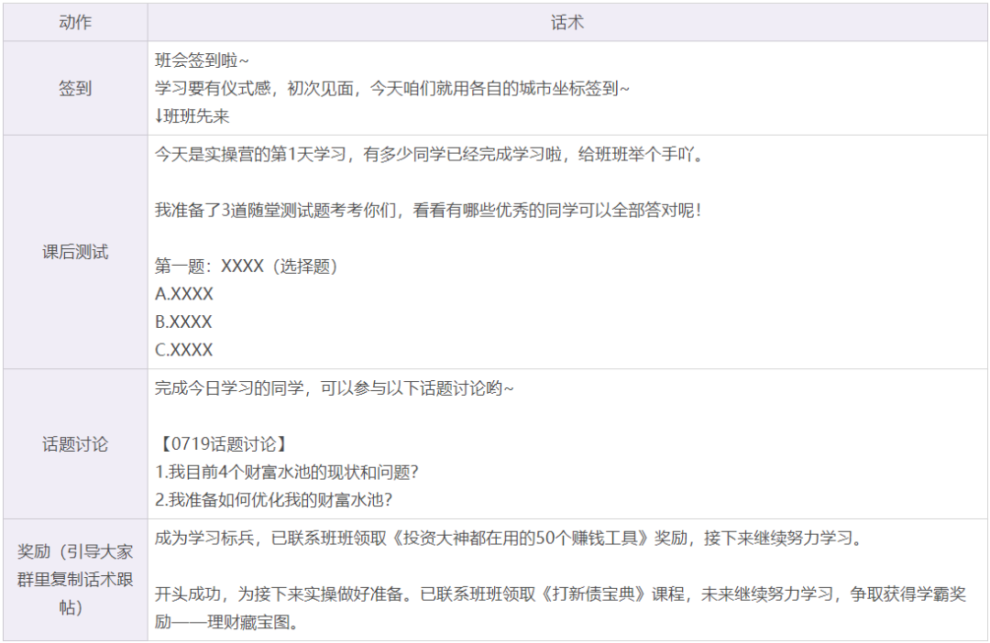Click the 动作 column header
990x643 pixels.
click(75, 23)
